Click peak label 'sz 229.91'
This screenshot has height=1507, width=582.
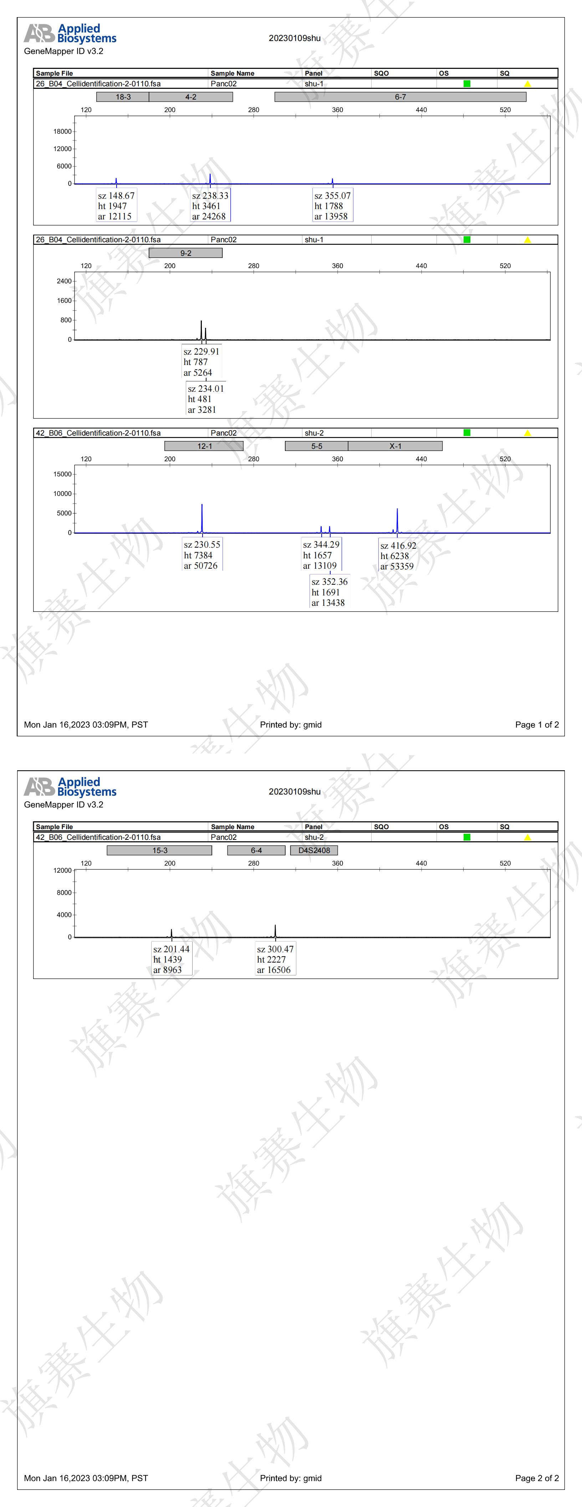[x=201, y=351]
